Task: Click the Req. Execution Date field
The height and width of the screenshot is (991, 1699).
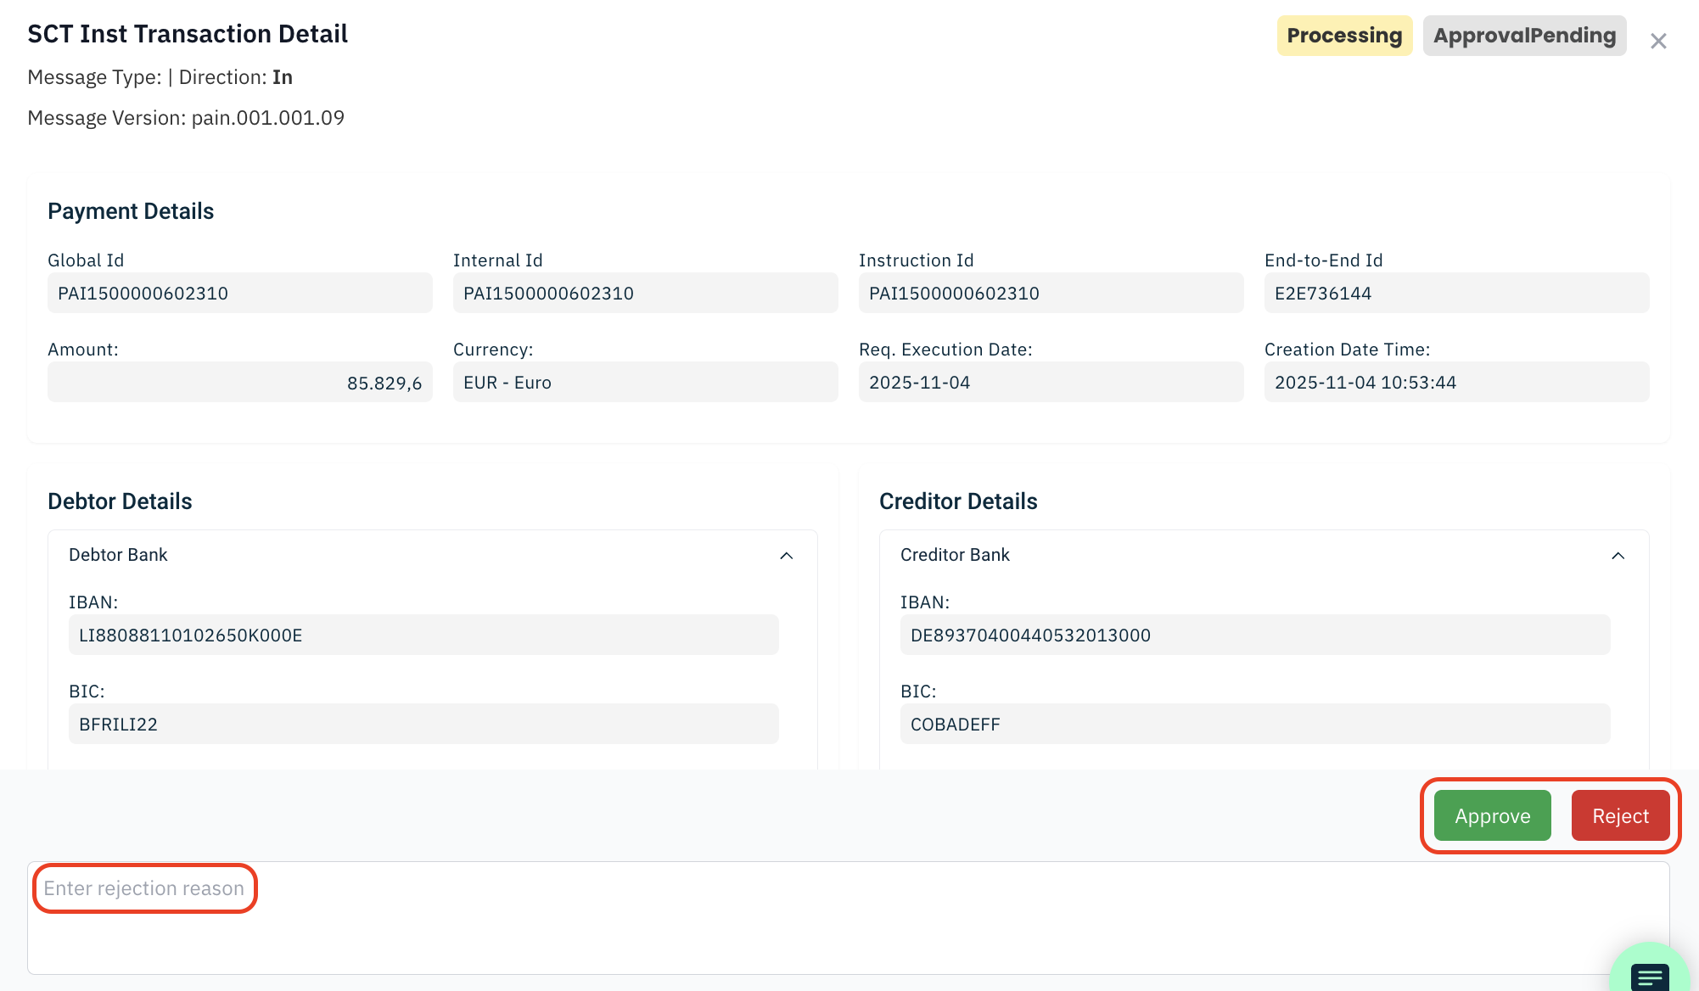Action: [x=1051, y=383]
